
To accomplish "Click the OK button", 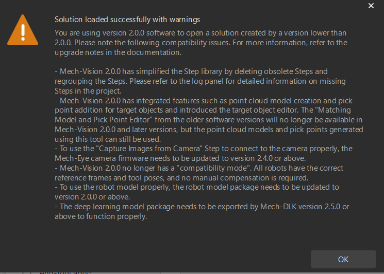I will coord(343,259).
